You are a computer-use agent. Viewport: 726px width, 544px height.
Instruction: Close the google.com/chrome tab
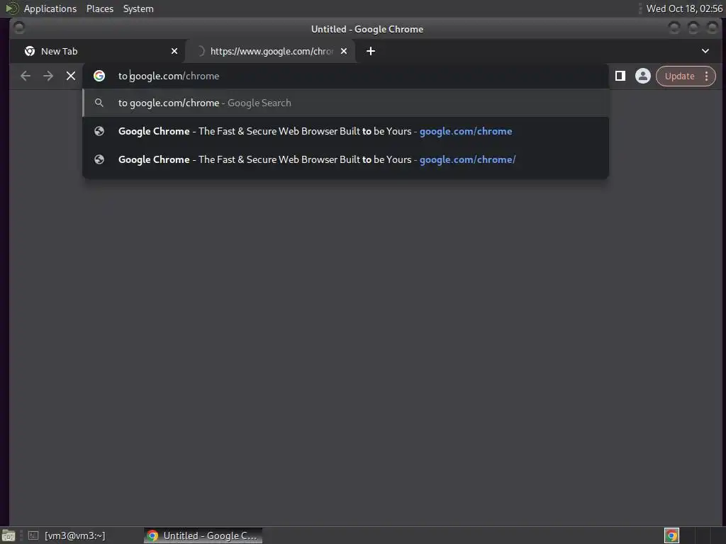[x=344, y=51]
